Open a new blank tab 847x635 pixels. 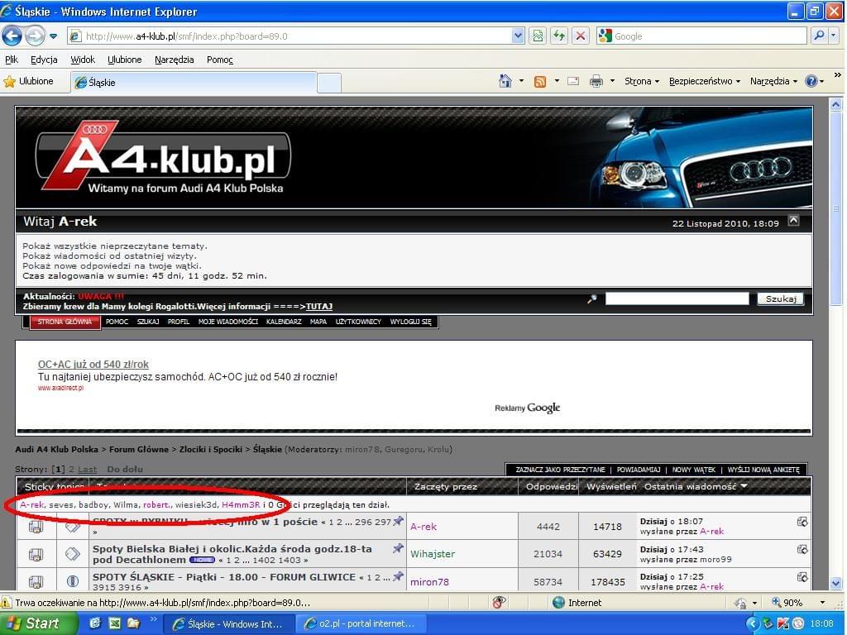tap(329, 83)
